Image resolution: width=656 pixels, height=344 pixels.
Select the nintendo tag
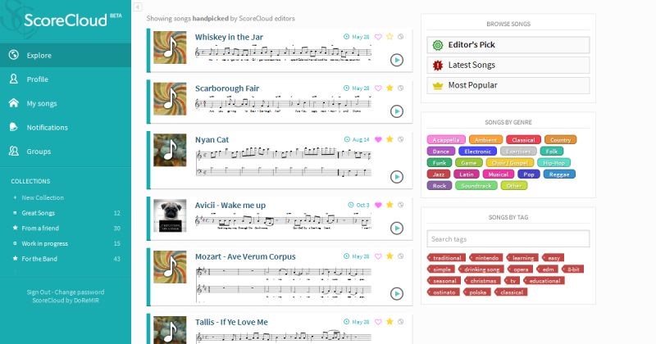486,258
